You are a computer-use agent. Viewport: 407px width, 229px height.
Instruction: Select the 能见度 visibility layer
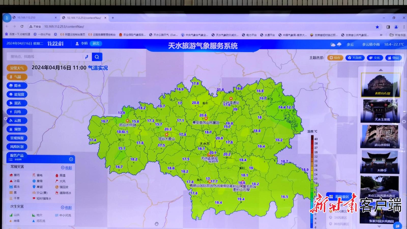point(17,94)
